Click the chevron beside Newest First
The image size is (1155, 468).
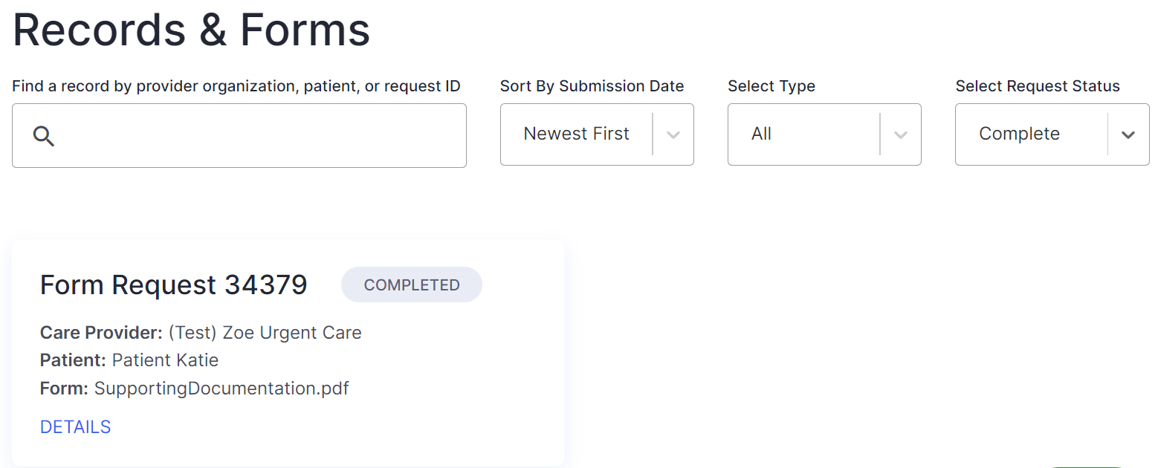point(673,135)
